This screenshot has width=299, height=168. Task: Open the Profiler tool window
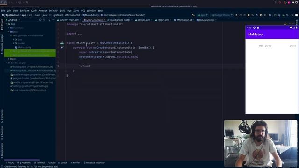75,163
